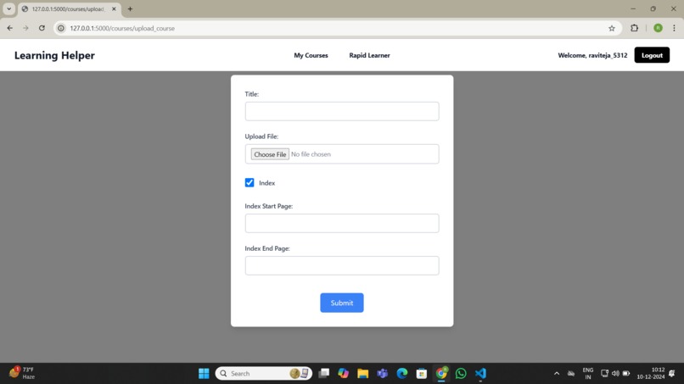The width and height of the screenshot is (684, 384).
Task: Open Microsoft Store from the taskbar
Action: point(422,374)
